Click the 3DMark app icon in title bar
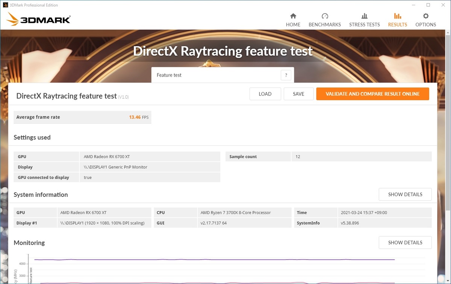 5,5
